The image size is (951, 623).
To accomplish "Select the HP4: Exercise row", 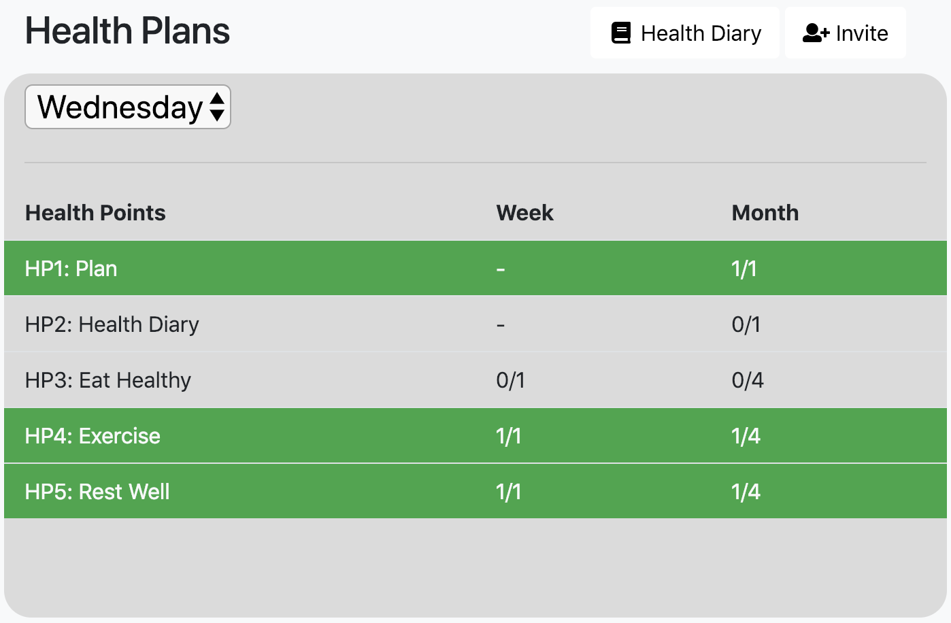I will pos(93,436).
